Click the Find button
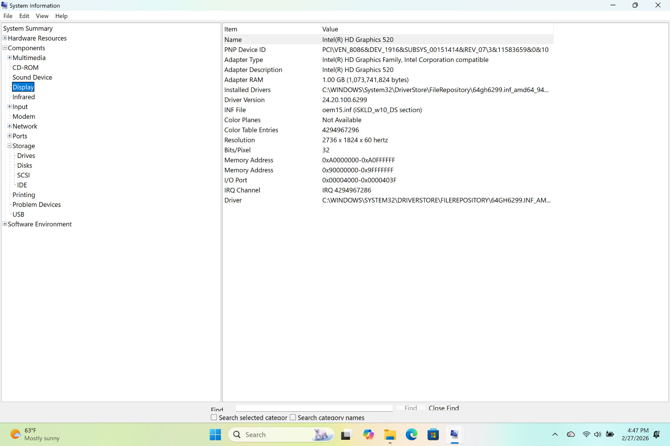The image size is (670, 446). pos(411,408)
